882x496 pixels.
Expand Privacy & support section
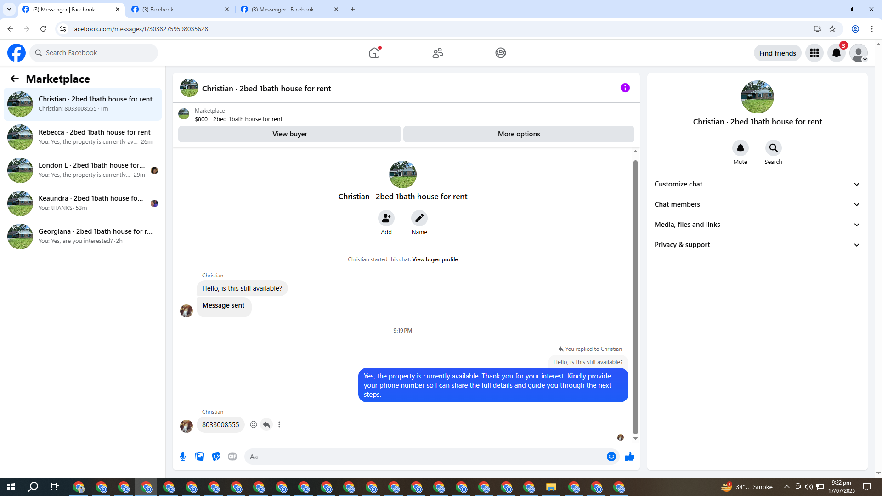tap(758, 245)
